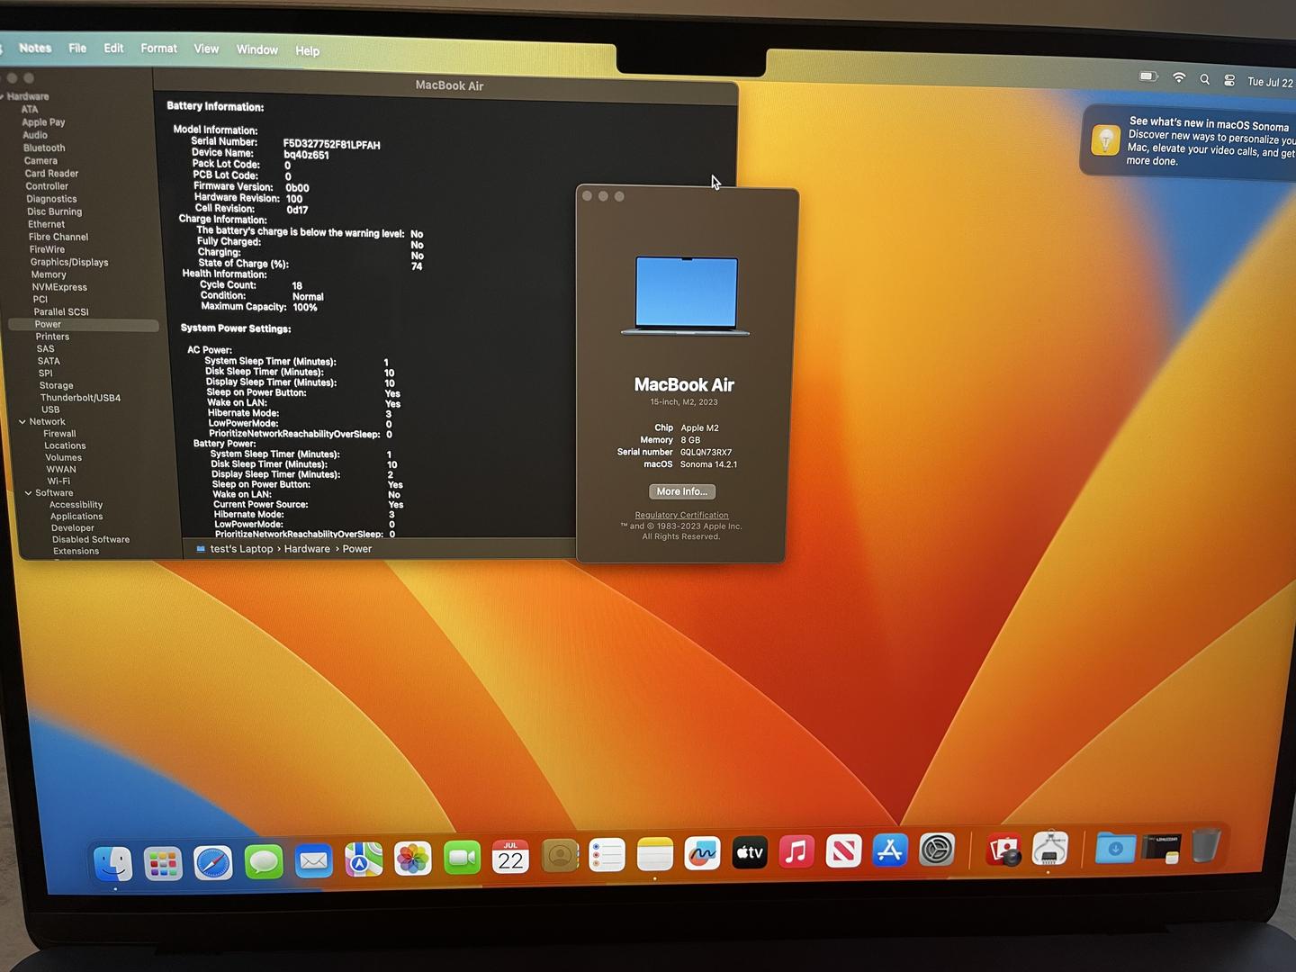Open the App Store from Dock

890,850
